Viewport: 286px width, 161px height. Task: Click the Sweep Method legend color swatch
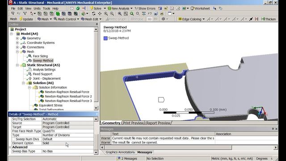(105, 38)
